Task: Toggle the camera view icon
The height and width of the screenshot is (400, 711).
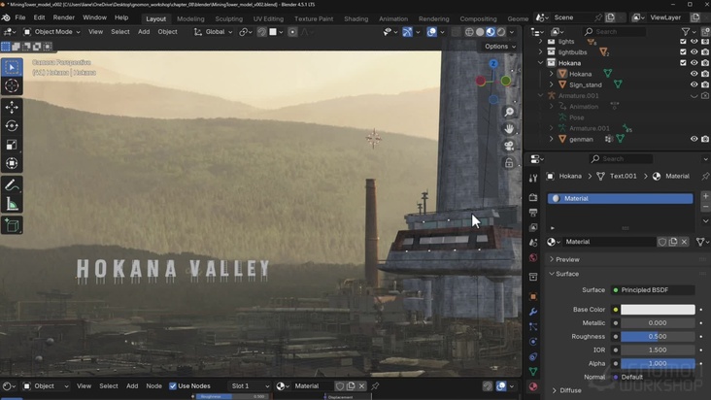Action: click(x=509, y=146)
